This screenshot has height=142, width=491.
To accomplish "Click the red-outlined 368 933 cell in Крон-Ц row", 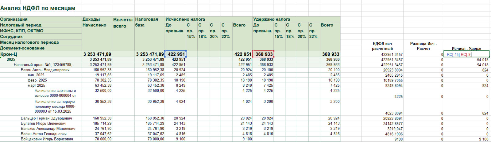I will 263,54.
